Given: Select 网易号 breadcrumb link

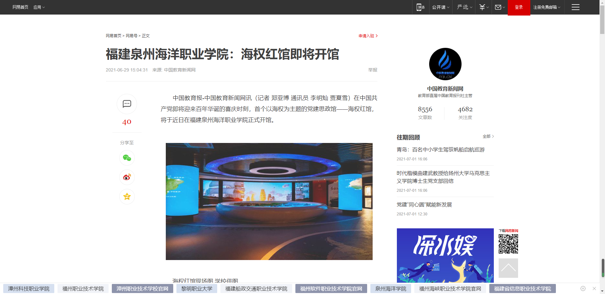Looking at the screenshot, I should click(x=131, y=36).
